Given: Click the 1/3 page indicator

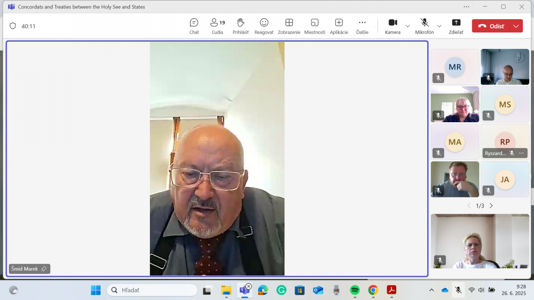Looking at the screenshot, I should coord(480,206).
